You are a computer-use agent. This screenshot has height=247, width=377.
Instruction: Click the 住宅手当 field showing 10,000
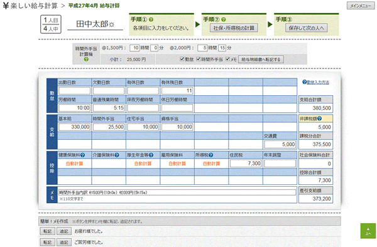coord(143,127)
